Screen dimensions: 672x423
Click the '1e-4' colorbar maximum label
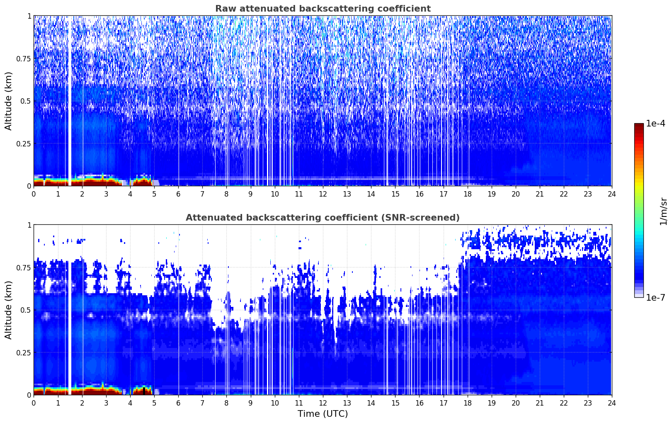pos(655,124)
